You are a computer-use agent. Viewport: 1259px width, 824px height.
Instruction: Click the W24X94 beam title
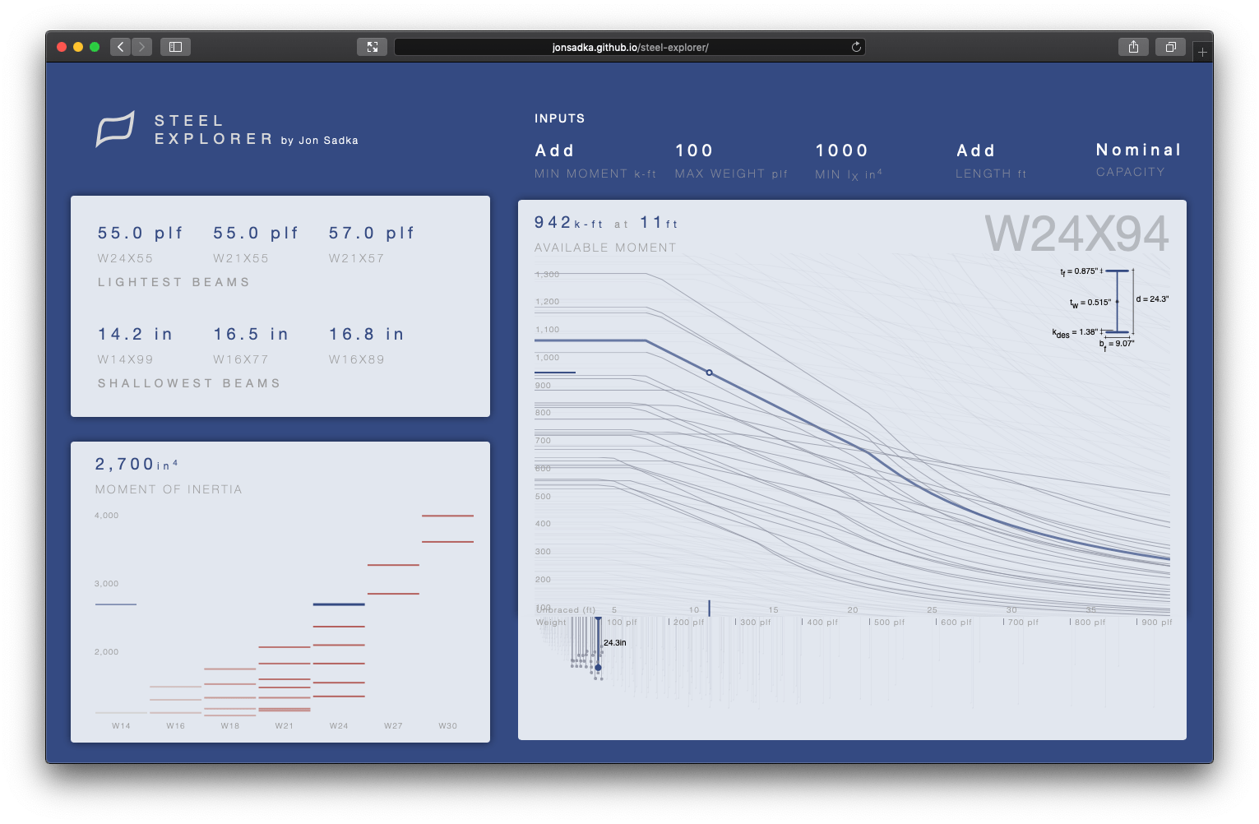1076,234
